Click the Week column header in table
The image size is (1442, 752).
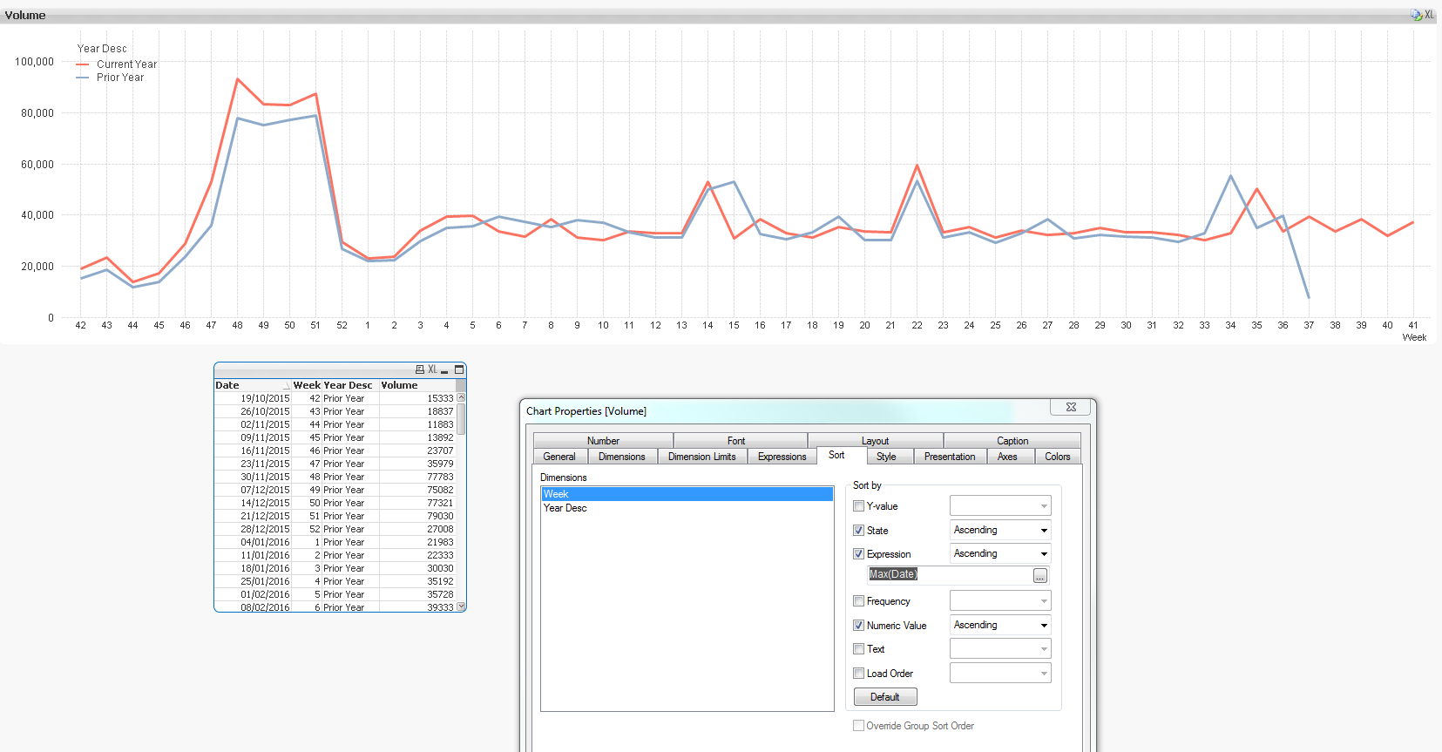(307, 385)
